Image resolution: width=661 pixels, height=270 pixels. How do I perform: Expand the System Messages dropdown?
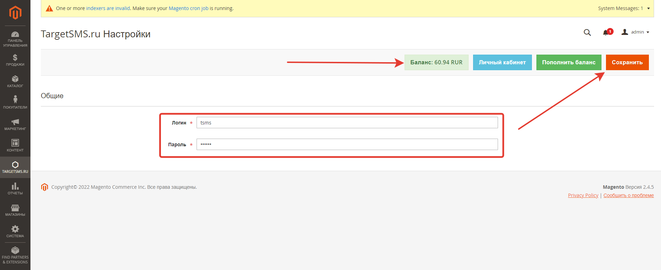click(624, 8)
